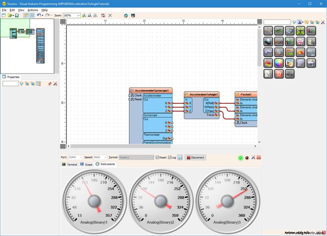The width and height of the screenshot is (327, 236).
Task: Click the zoom in magnifier on the toolbar
Action: click(x=84, y=15)
